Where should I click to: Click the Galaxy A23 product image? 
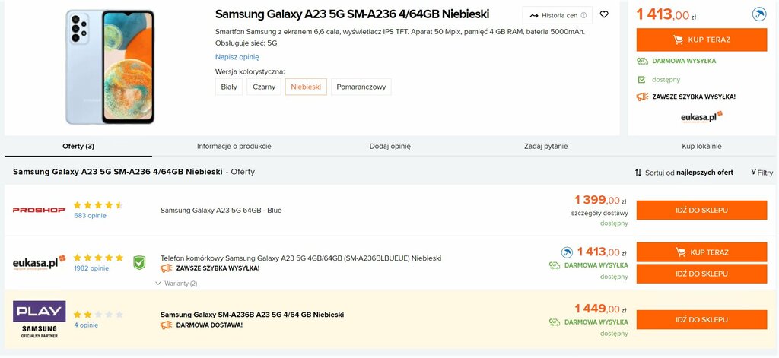(110, 67)
